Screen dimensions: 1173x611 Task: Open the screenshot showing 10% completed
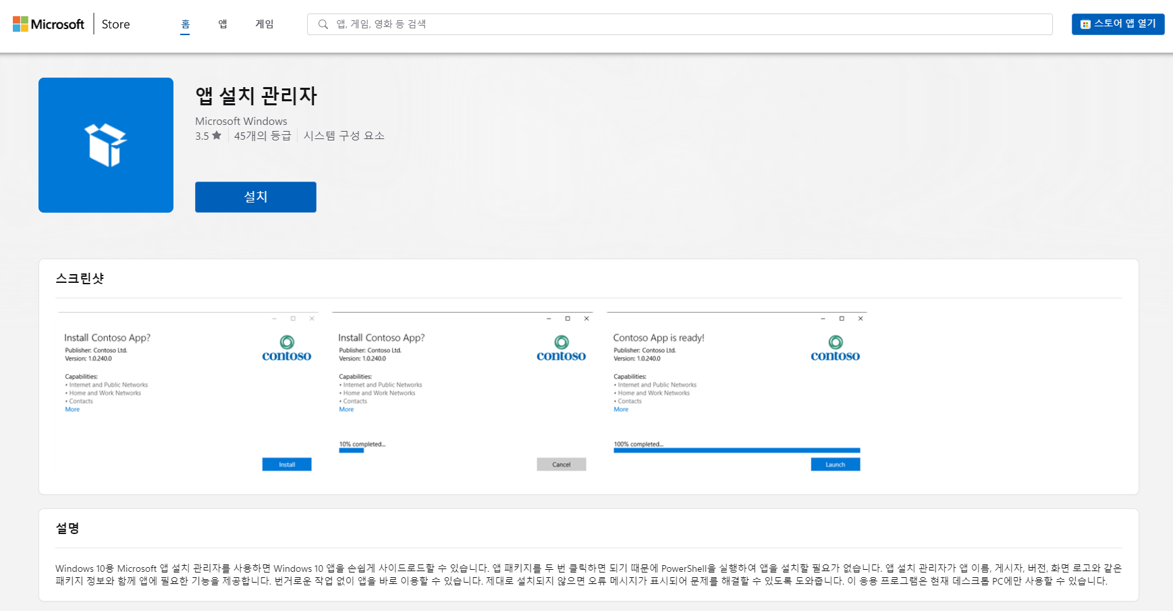coord(462,393)
